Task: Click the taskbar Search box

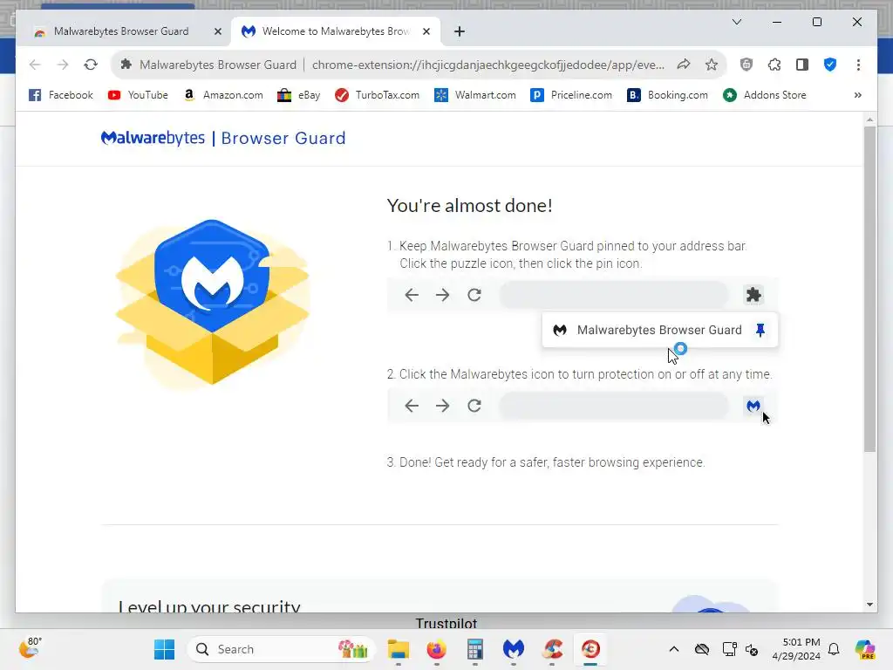Action: (282, 649)
